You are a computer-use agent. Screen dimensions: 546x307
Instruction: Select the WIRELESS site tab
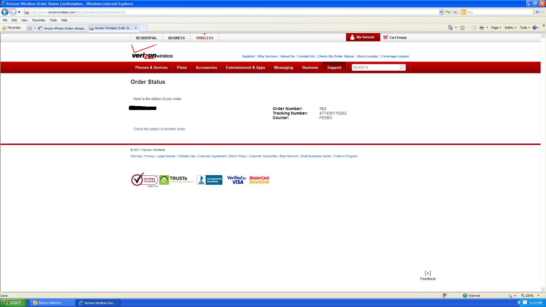pyautogui.click(x=204, y=38)
